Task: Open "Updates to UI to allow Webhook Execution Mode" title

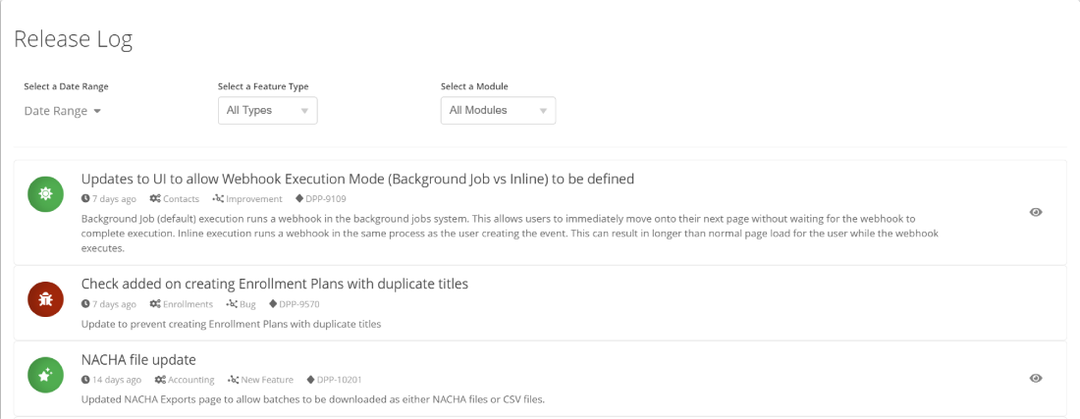Action: pos(357,179)
